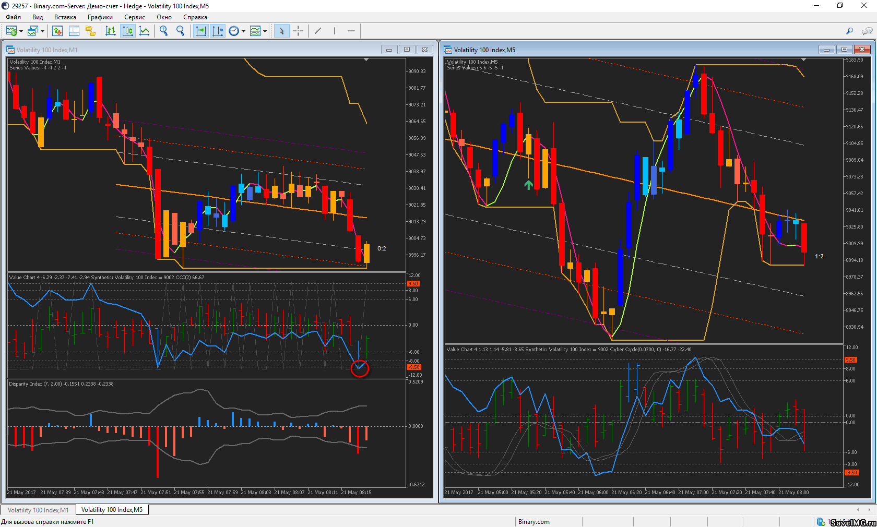Viewport: 877px width, 527px height.
Task: Select the crosshair tool
Action: pos(298,31)
